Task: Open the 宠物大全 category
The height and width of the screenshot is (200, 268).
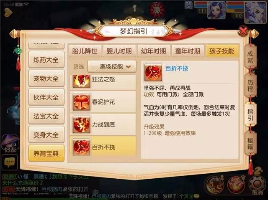Action: (46, 78)
